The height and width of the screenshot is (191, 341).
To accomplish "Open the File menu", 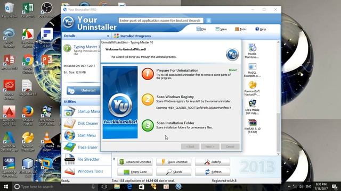I will click(201, 29).
